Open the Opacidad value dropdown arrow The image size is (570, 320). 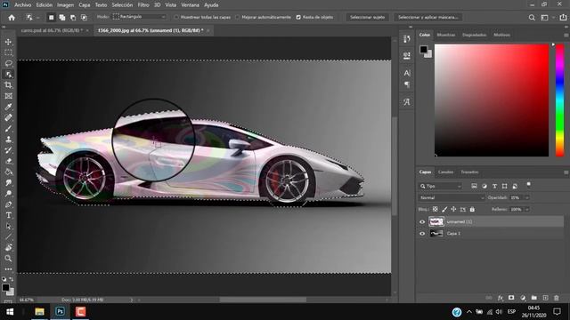[526, 197]
